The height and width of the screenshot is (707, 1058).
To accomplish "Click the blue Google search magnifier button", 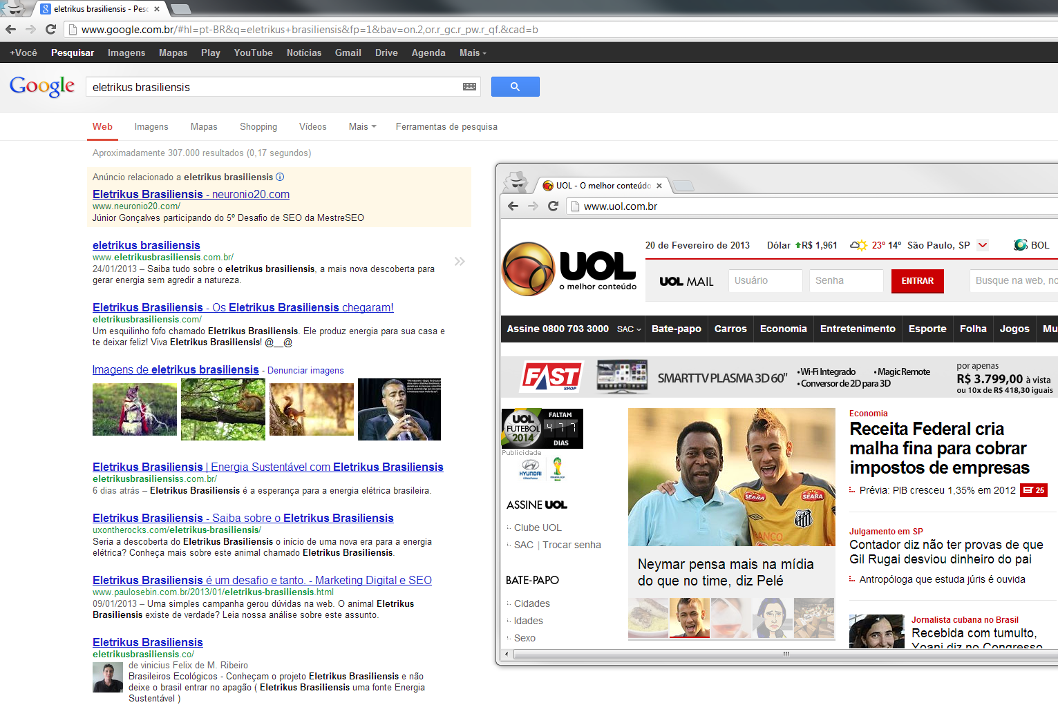I will [515, 87].
